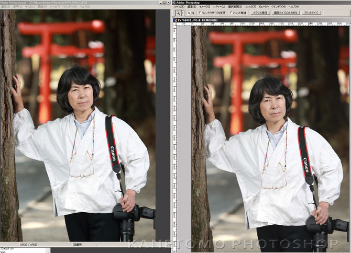Viewport: 351px width, 253px height.
Task: Open Photo Professional 調整(A) menu
Action: tap(42, 7)
